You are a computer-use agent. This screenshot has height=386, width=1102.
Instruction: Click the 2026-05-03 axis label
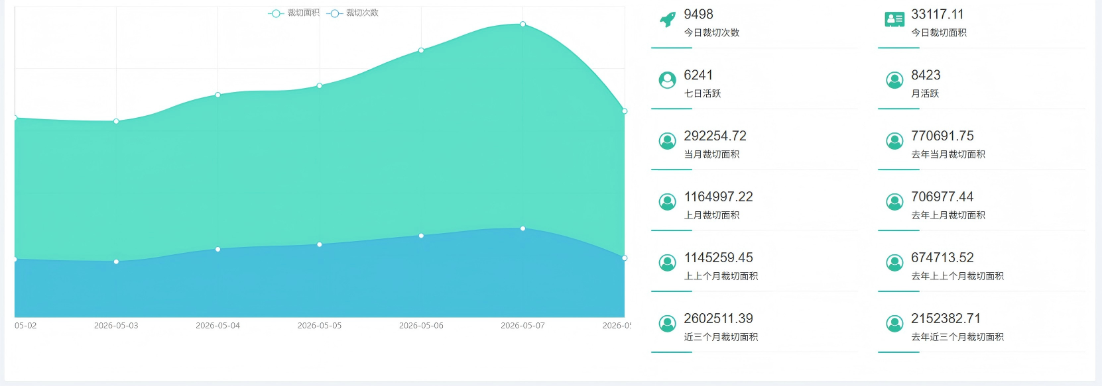point(116,326)
